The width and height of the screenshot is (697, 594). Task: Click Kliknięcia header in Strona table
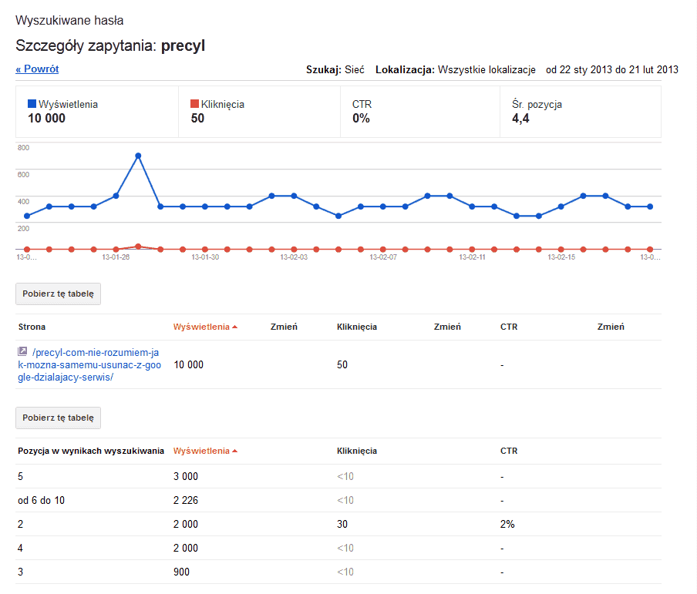coord(357,327)
